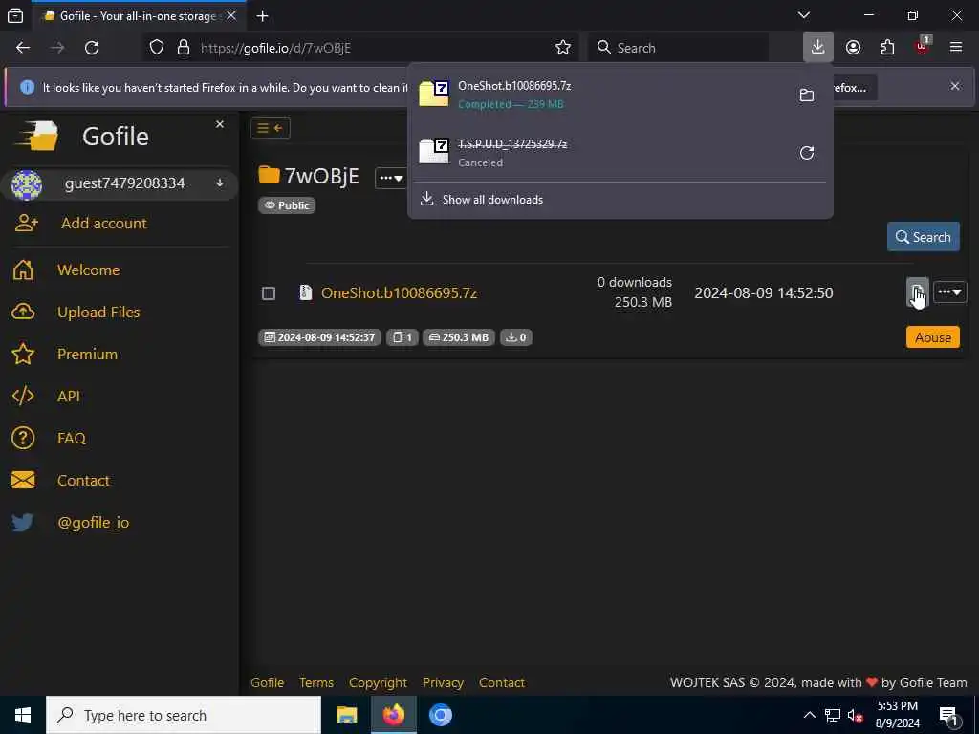Viewport: 979px width, 734px height.
Task: Click the download button for OneShot file
Action: click(x=917, y=292)
